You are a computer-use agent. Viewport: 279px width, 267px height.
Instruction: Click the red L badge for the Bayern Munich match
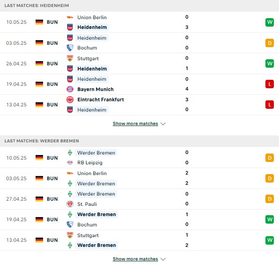(270, 84)
